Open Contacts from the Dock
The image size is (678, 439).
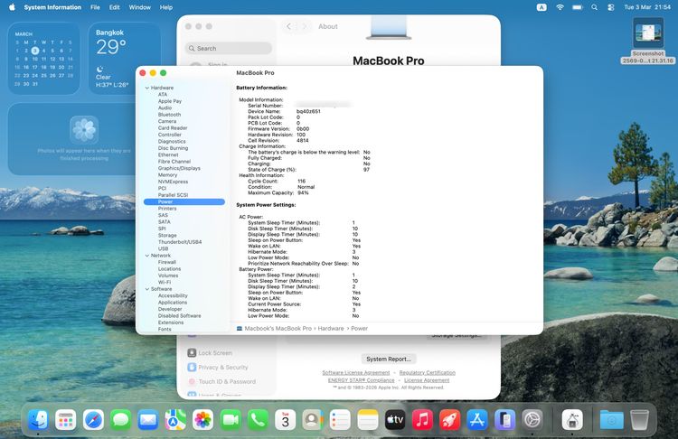pyautogui.click(x=313, y=419)
